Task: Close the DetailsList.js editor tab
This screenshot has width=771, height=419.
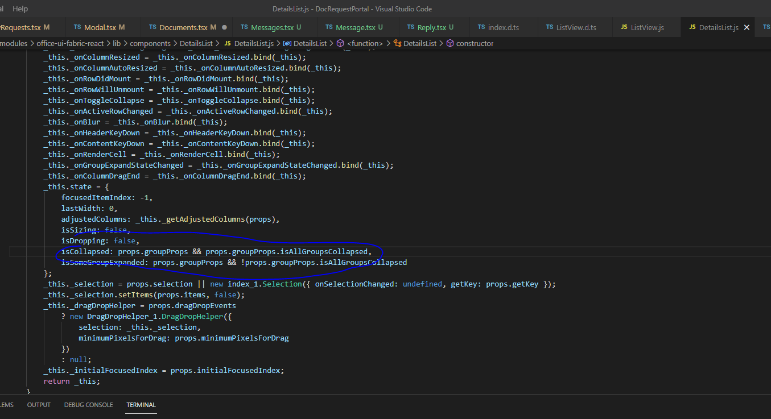Action: pos(746,27)
